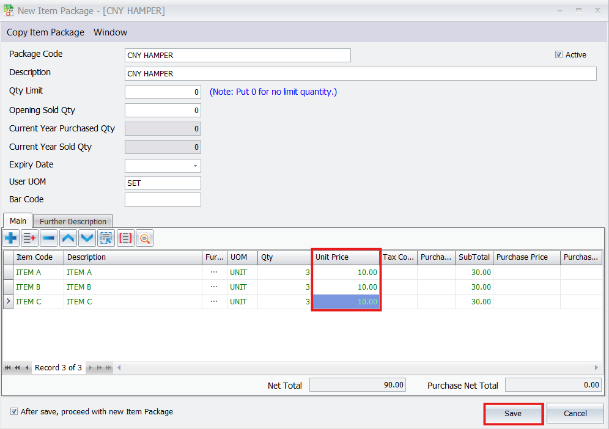Screen dimensions: 609x429
Task: Click the Save button
Action: pyautogui.click(x=513, y=413)
